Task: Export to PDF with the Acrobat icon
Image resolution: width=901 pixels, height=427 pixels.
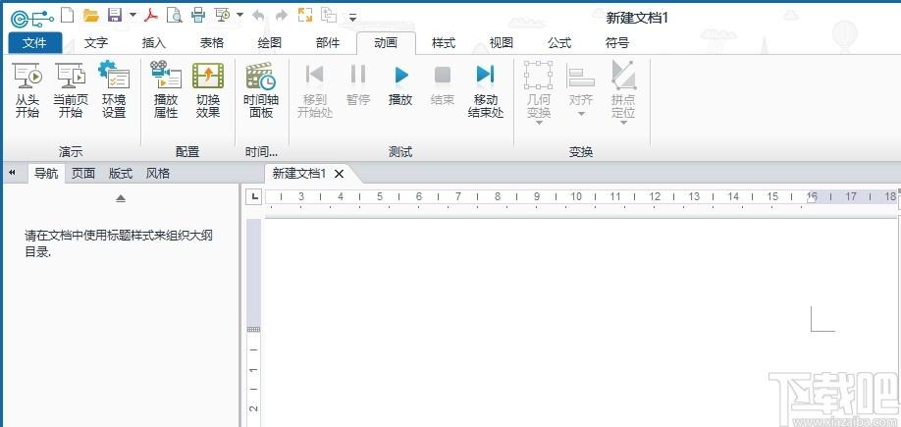Action: 151,16
